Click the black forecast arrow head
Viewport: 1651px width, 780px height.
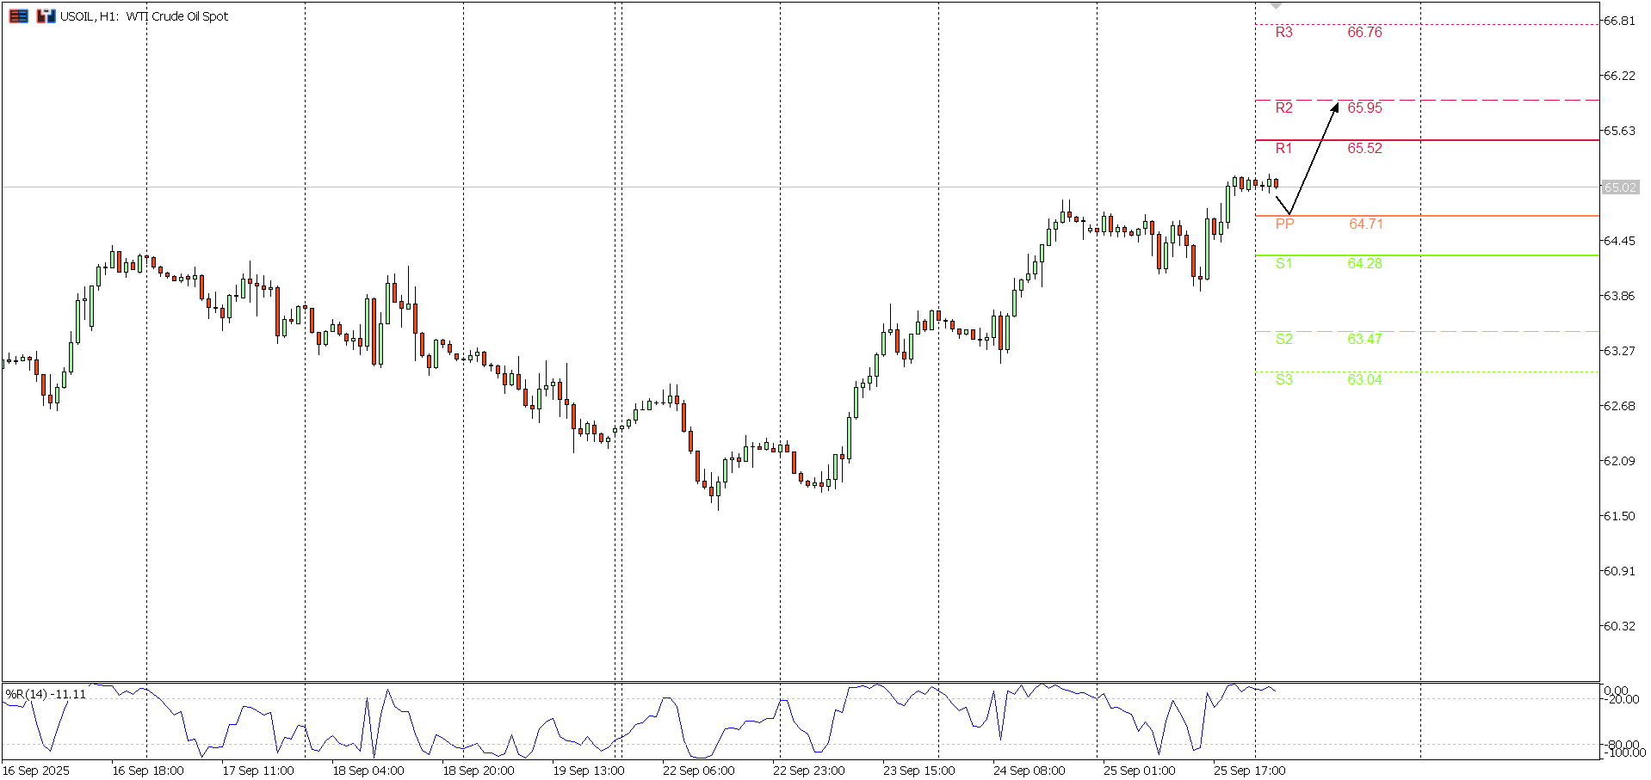coord(1336,107)
